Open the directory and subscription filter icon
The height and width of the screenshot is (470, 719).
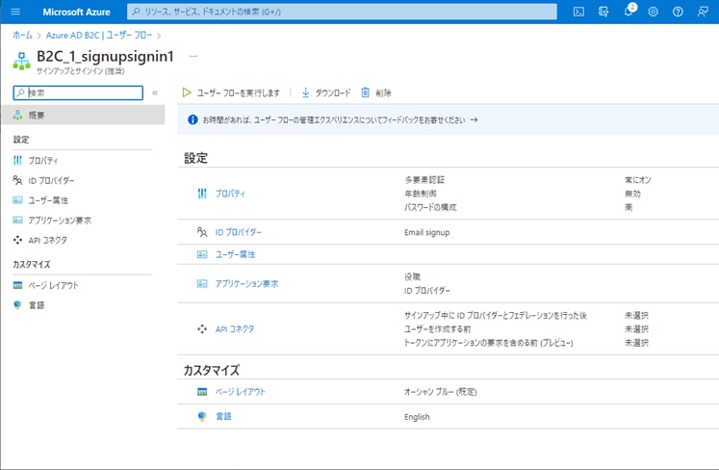603,12
